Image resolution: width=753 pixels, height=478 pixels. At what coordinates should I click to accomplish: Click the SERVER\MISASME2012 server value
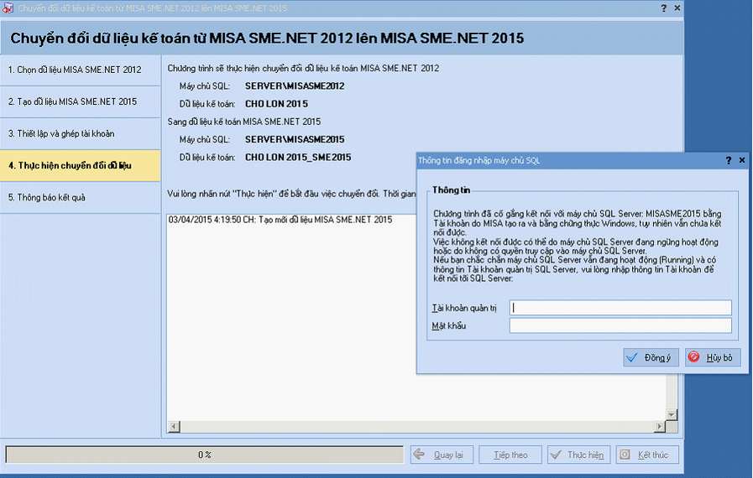[295, 86]
